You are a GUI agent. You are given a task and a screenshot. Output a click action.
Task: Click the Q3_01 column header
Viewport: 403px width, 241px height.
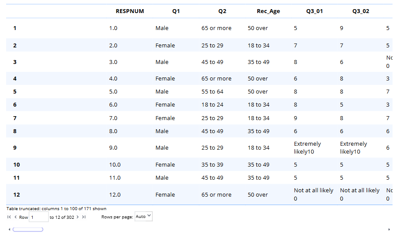[x=314, y=11]
